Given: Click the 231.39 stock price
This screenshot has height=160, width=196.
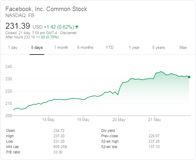Looking at the screenshot, I should (18, 26).
